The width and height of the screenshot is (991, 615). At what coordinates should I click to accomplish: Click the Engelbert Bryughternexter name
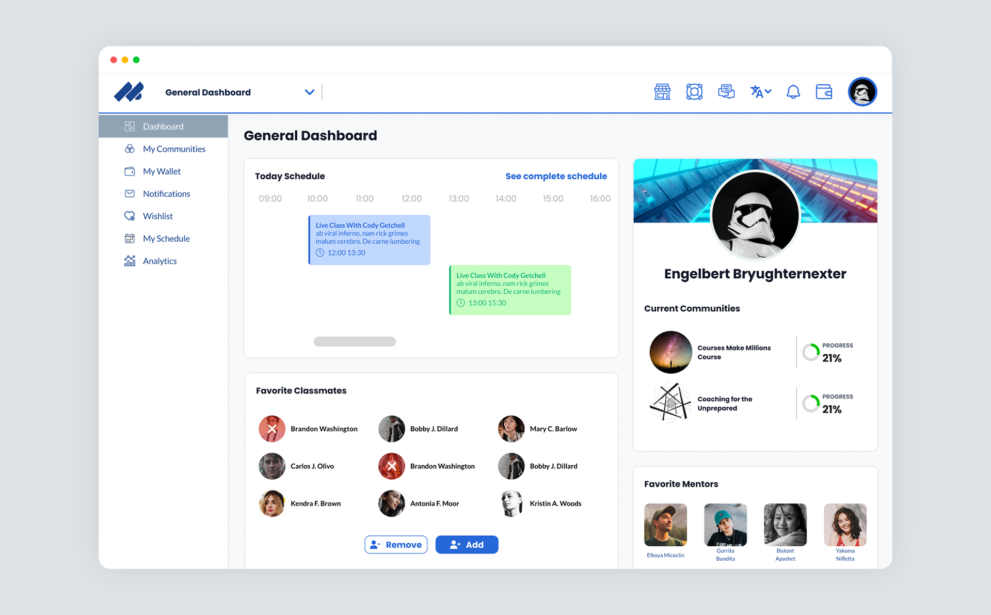click(x=755, y=274)
